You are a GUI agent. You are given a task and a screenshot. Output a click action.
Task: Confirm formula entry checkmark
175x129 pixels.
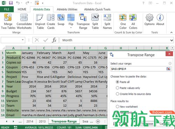(45, 40)
